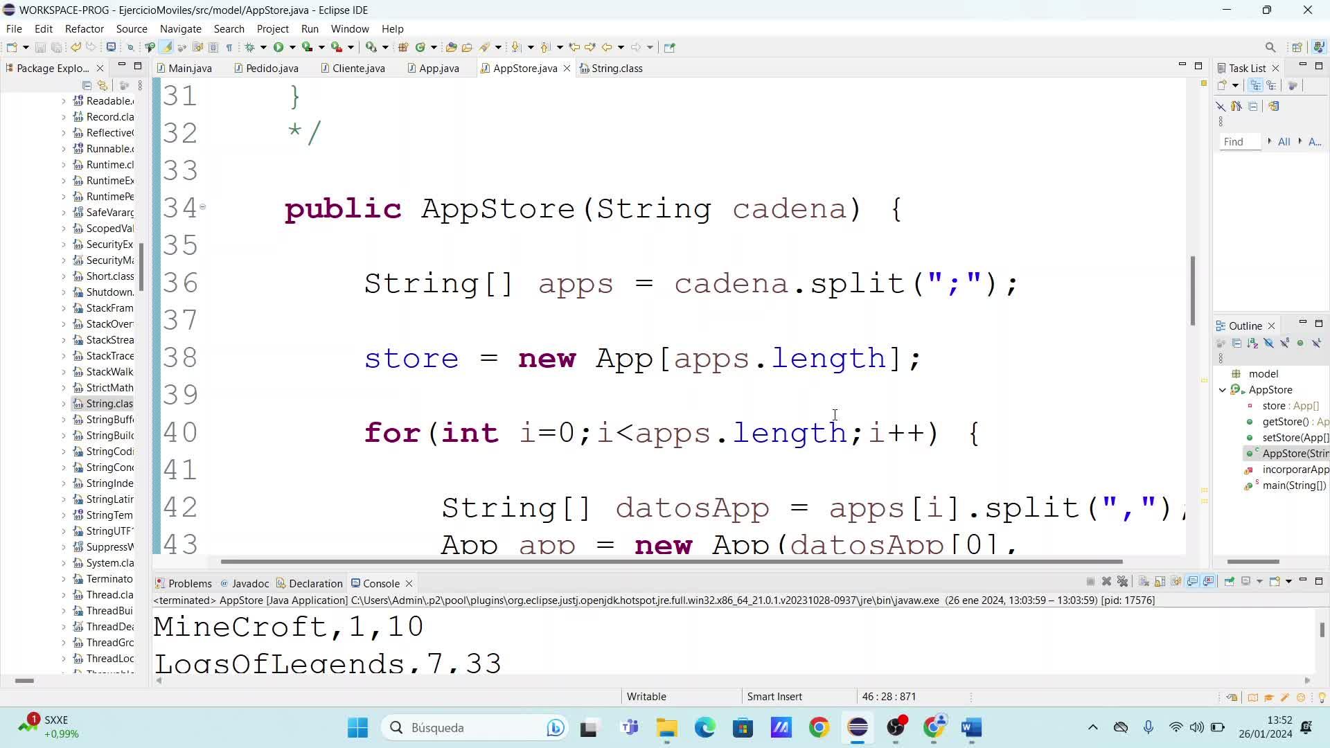Click the All link in Task List
The height and width of the screenshot is (748, 1330).
[x=1284, y=141]
